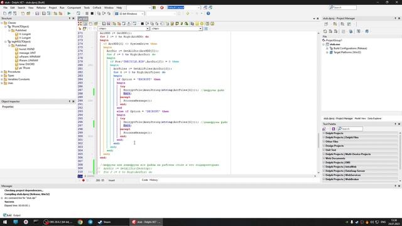The width and height of the screenshot is (402, 226).
Task: Click the Save desktop layout icon
Action: click(x=205, y=8)
